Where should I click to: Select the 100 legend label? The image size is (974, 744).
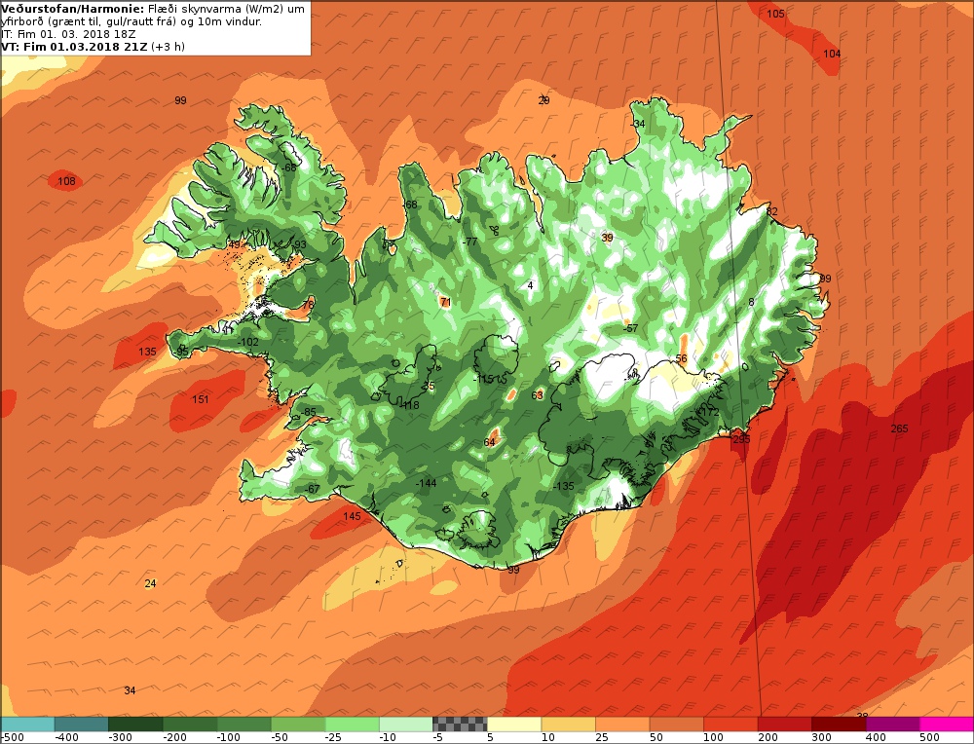[713, 738]
